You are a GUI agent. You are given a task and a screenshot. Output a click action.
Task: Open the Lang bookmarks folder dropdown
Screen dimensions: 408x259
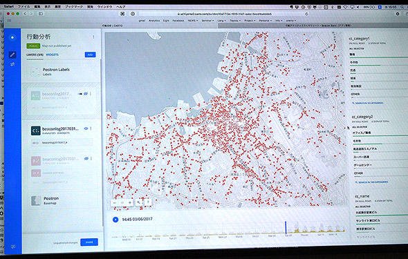tap(222, 20)
